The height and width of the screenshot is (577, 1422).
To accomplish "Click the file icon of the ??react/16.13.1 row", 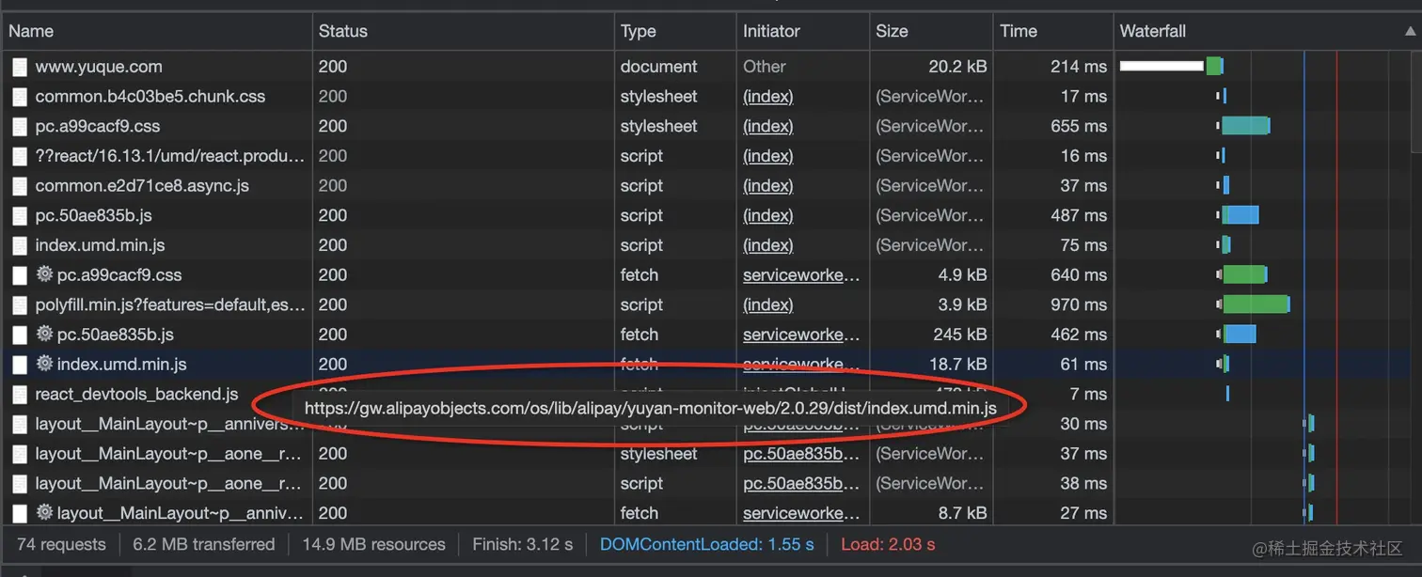I will tap(20, 156).
